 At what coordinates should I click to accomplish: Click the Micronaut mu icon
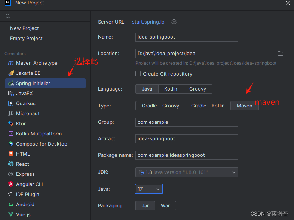11,113
